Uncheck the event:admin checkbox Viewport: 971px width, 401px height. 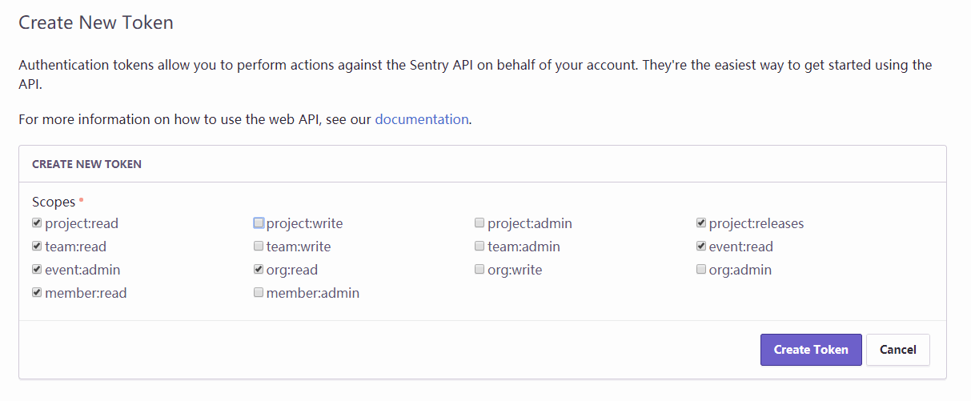pos(37,270)
